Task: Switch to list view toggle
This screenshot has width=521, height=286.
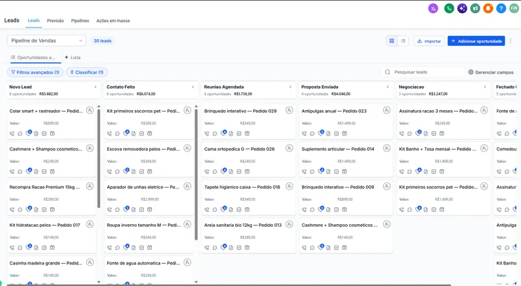Action: (403, 41)
